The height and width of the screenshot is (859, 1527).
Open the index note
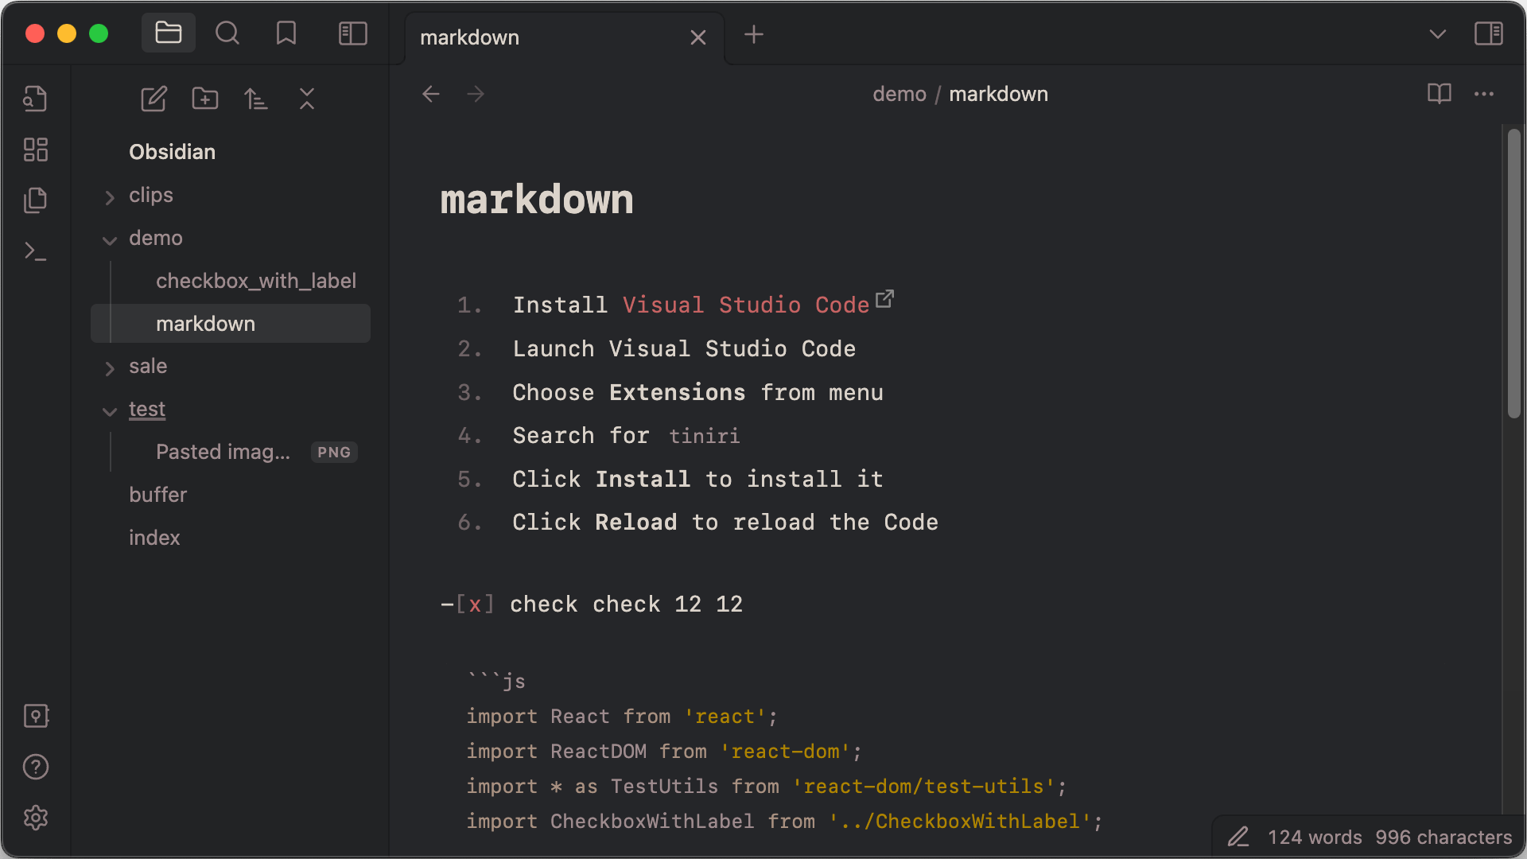coord(154,538)
